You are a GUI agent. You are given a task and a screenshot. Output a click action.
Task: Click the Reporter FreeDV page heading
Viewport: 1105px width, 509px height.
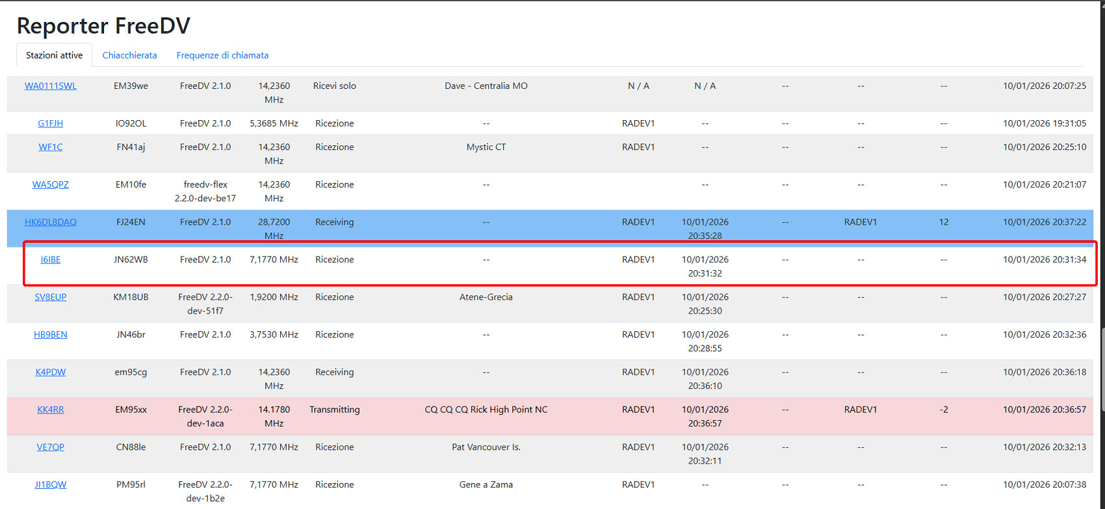(x=103, y=26)
